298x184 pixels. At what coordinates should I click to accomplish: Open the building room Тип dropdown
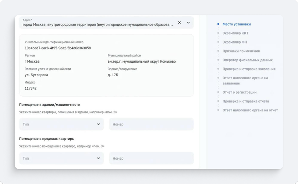point(61,124)
